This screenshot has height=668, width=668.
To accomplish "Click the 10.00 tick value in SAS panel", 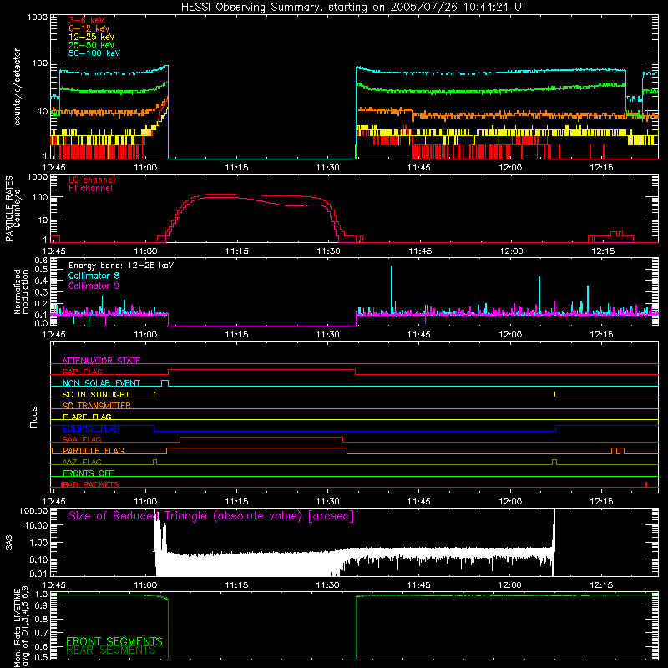I will 36,525.
